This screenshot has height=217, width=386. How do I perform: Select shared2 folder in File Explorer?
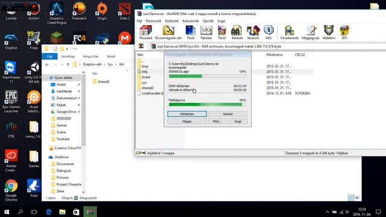point(101,81)
